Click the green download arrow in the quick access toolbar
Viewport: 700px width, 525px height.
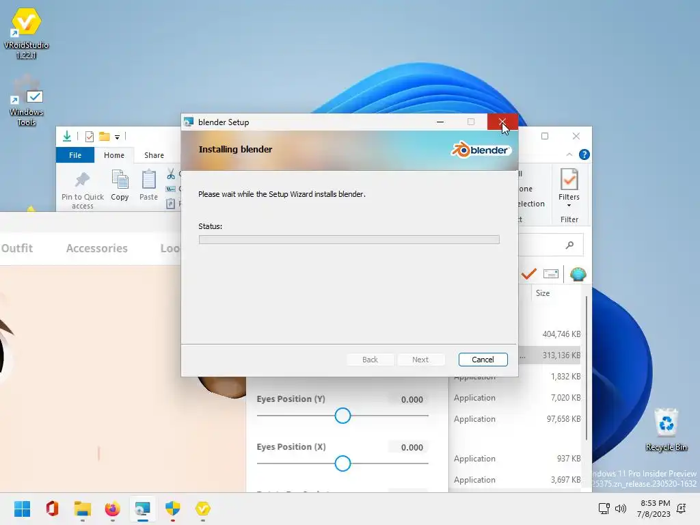coord(67,136)
